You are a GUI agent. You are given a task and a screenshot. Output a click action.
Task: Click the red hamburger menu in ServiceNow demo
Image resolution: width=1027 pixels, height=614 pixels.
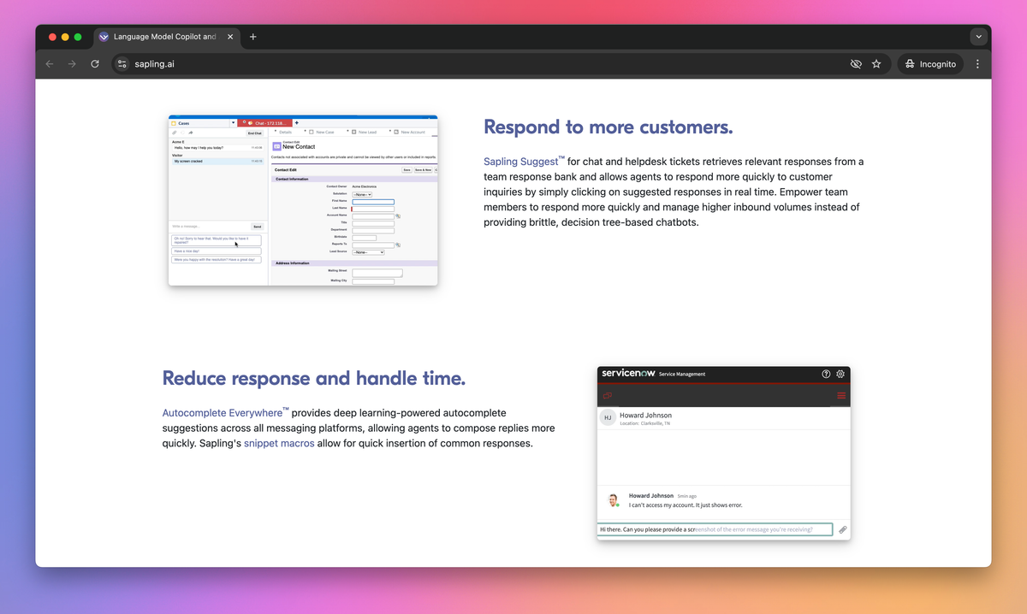point(841,396)
